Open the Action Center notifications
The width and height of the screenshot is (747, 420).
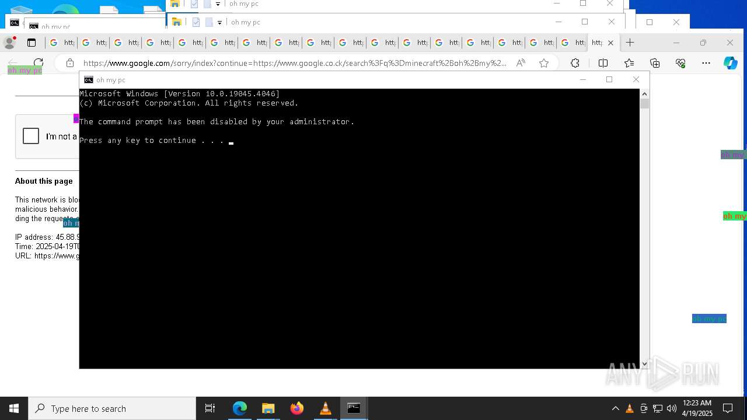[x=728, y=408]
